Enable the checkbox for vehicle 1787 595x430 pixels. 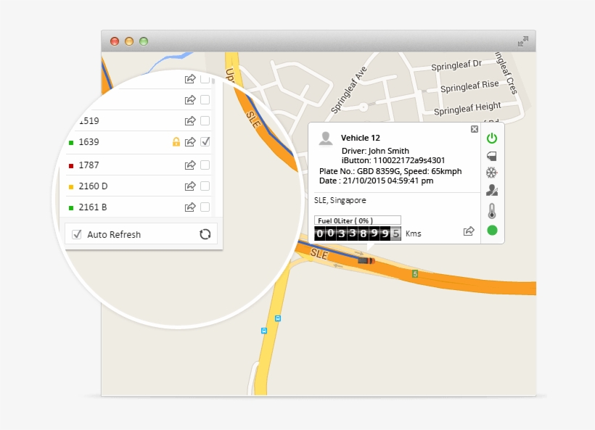tap(204, 164)
